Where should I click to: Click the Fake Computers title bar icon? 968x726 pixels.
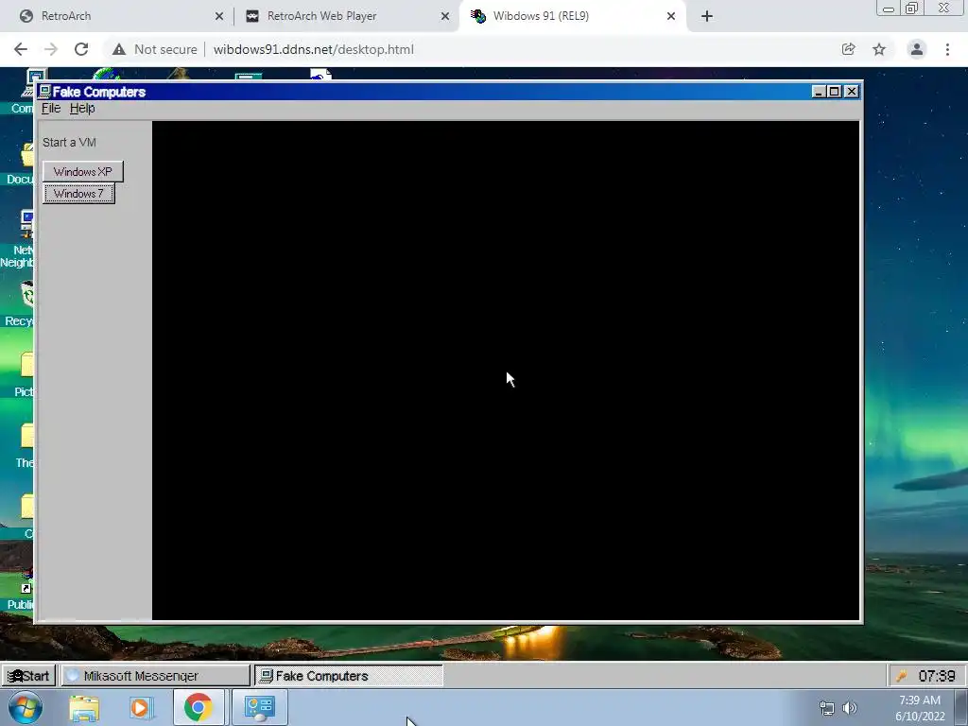[x=44, y=92]
